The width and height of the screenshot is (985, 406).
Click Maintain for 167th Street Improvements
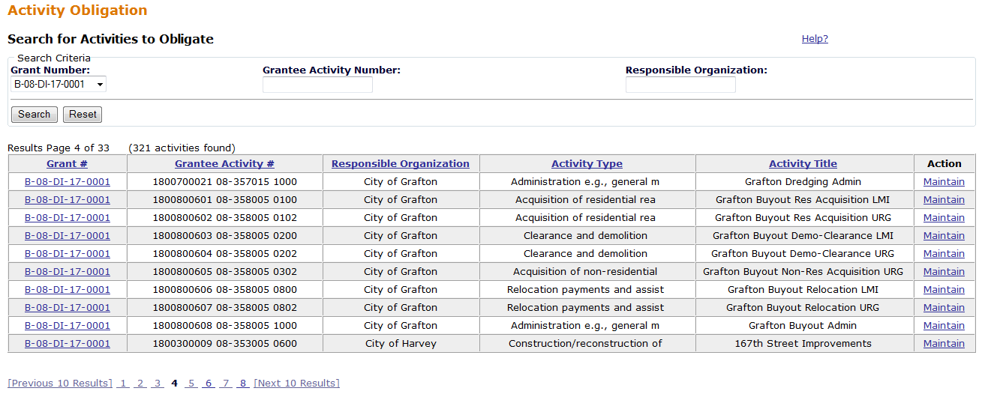[944, 344]
